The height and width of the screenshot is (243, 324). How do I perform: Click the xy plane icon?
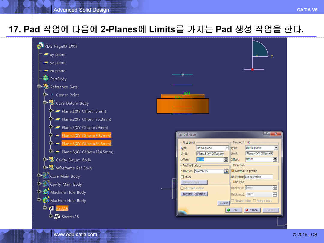point(46,55)
